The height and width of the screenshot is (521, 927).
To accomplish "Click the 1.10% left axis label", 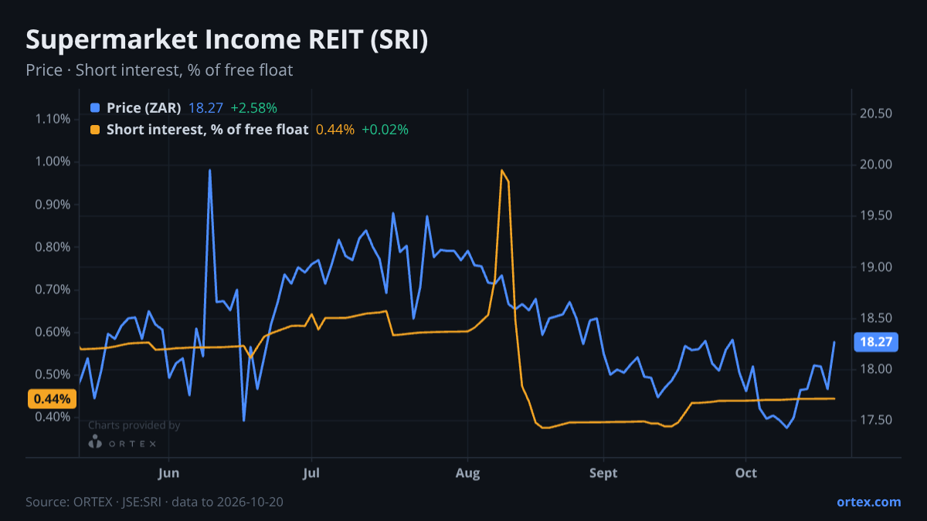I will point(53,119).
